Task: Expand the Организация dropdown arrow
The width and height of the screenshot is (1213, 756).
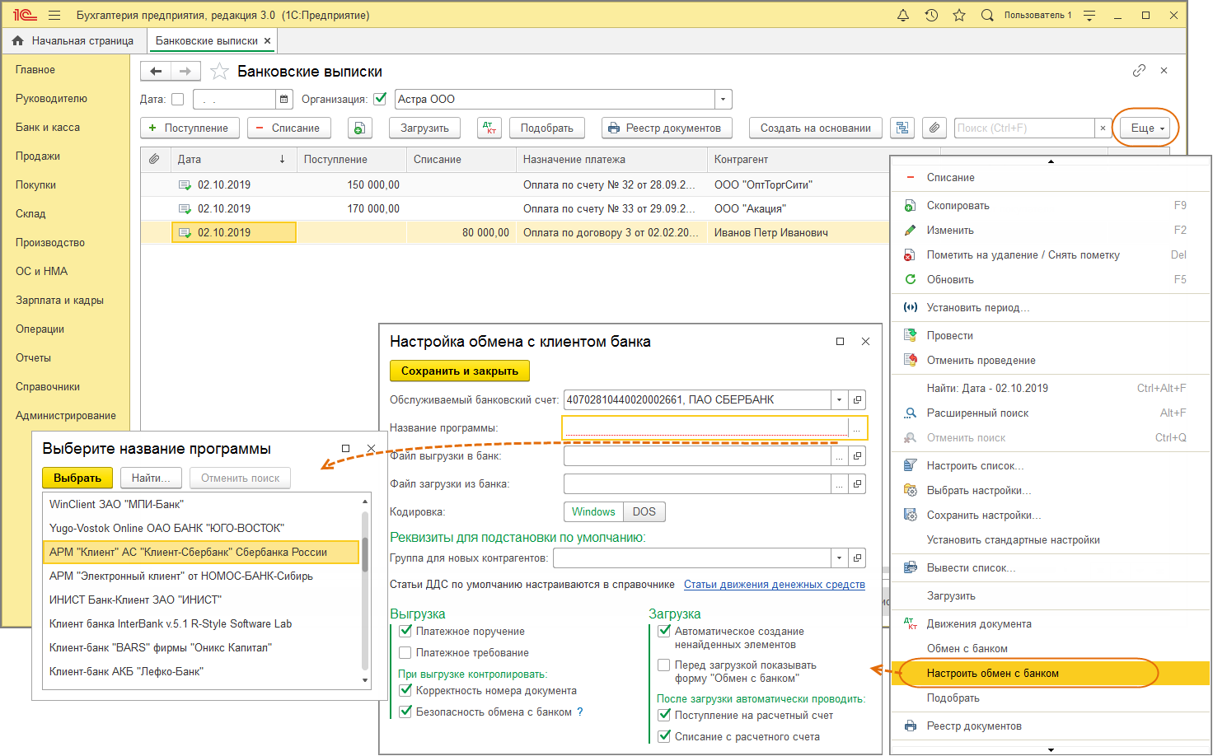Action: tap(723, 99)
